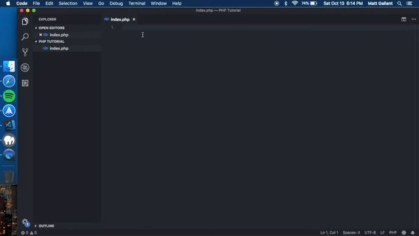Open Trash from the dock
Screen dimensions: 419x236
click(9, 176)
